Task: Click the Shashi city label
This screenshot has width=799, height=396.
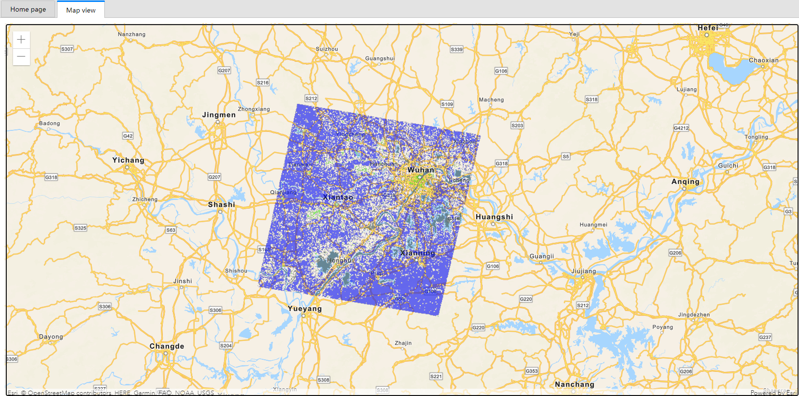Action: pos(222,205)
